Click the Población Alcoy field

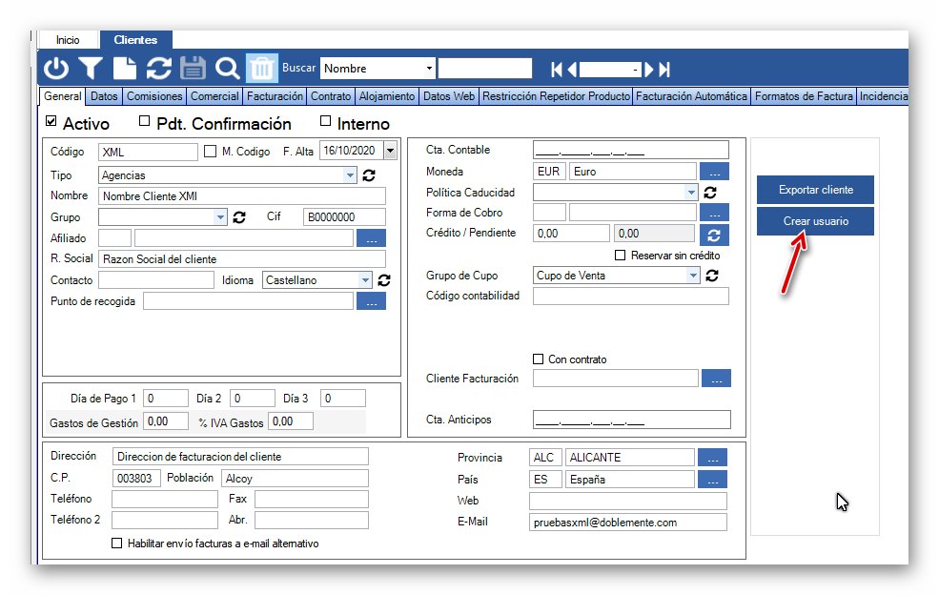(295, 478)
